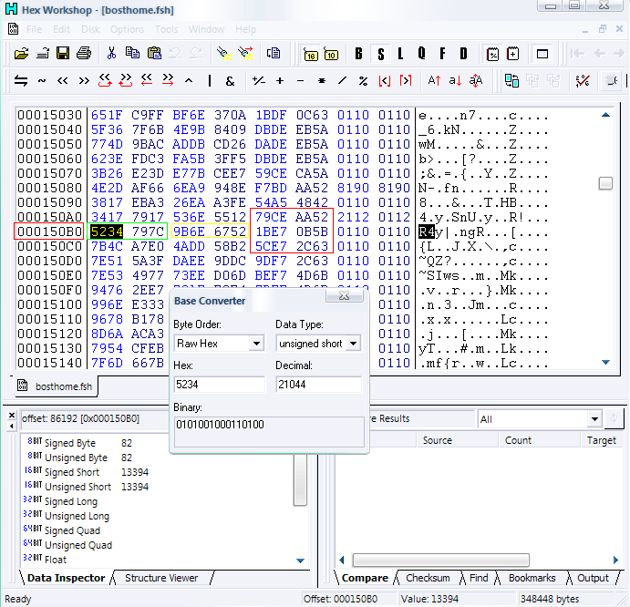Click the byte flip operation icon
630x607 pixels.
pos(21,81)
